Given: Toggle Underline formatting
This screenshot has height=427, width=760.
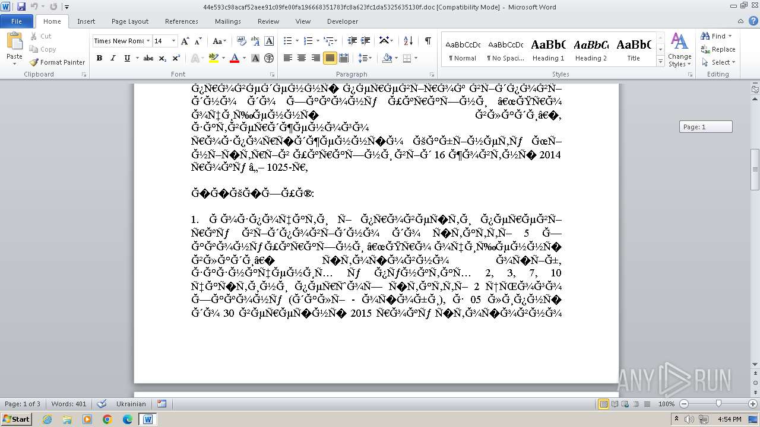Looking at the screenshot, I should (x=126, y=58).
